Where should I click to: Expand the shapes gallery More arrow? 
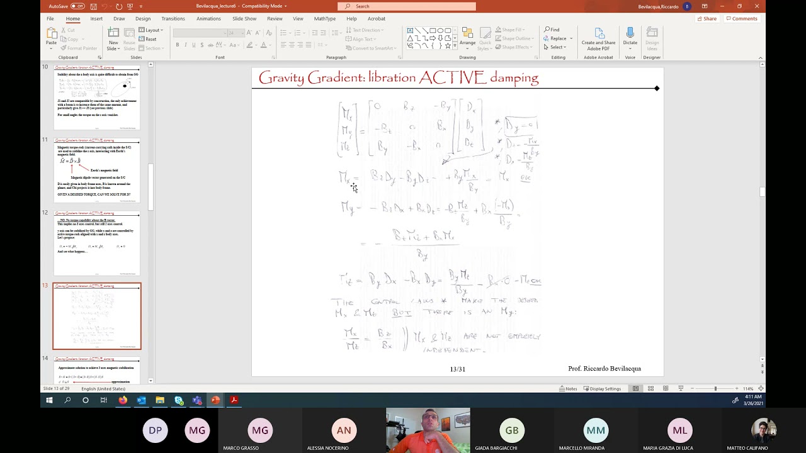455,47
